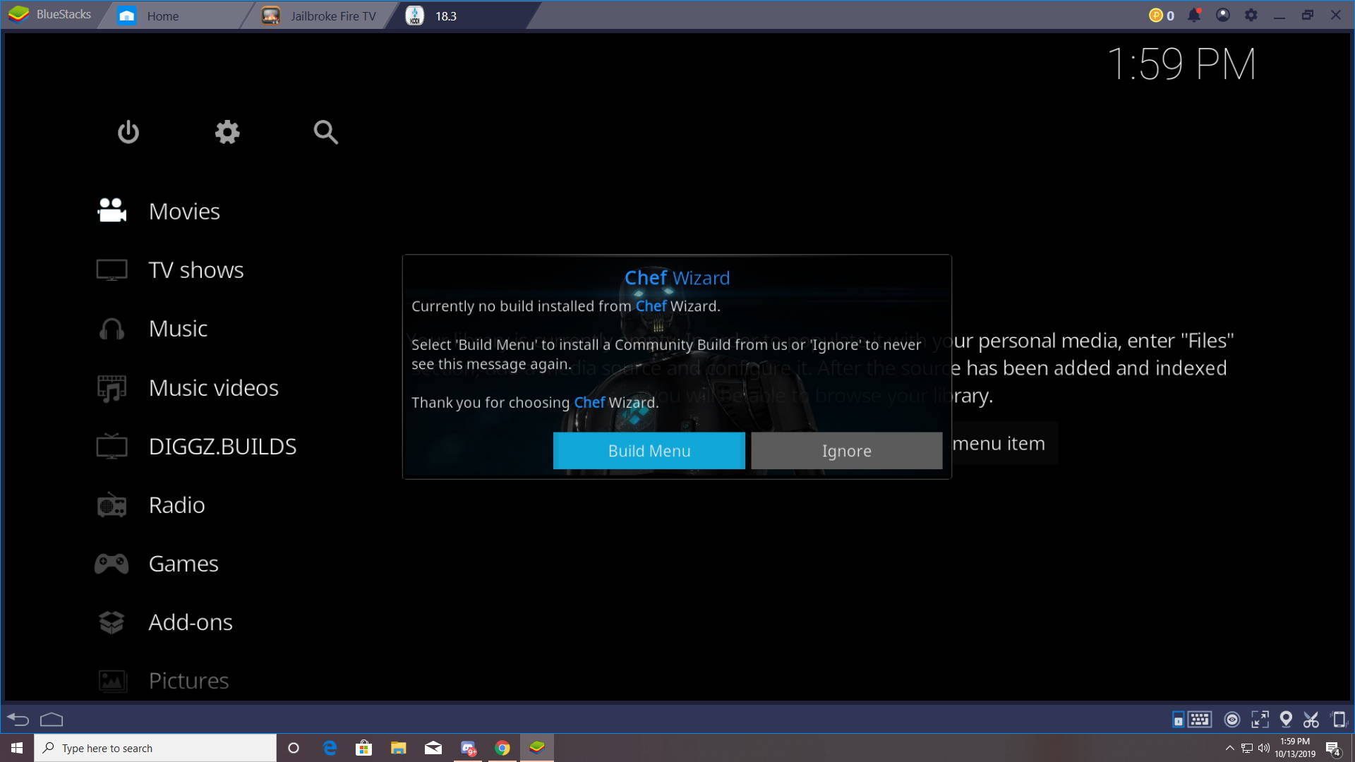Viewport: 1355px width, 762px height.
Task: Click the Ignore button
Action: point(847,451)
